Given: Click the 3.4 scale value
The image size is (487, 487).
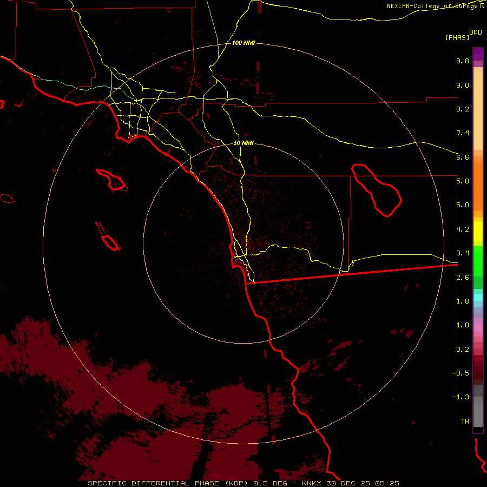Looking at the screenshot, I should coord(463,253).
